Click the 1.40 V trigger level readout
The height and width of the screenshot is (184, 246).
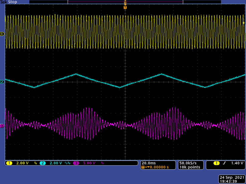tap(238, 163)
